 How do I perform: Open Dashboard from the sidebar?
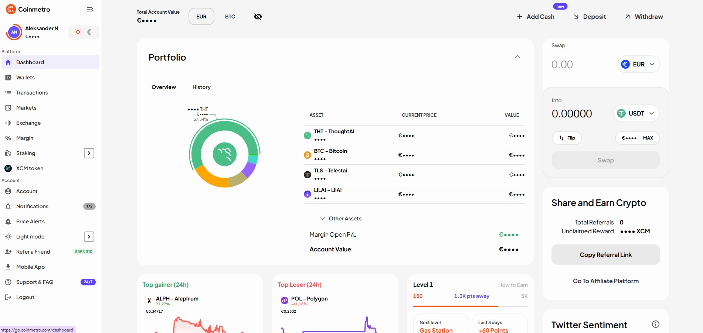tap(50, 62)
